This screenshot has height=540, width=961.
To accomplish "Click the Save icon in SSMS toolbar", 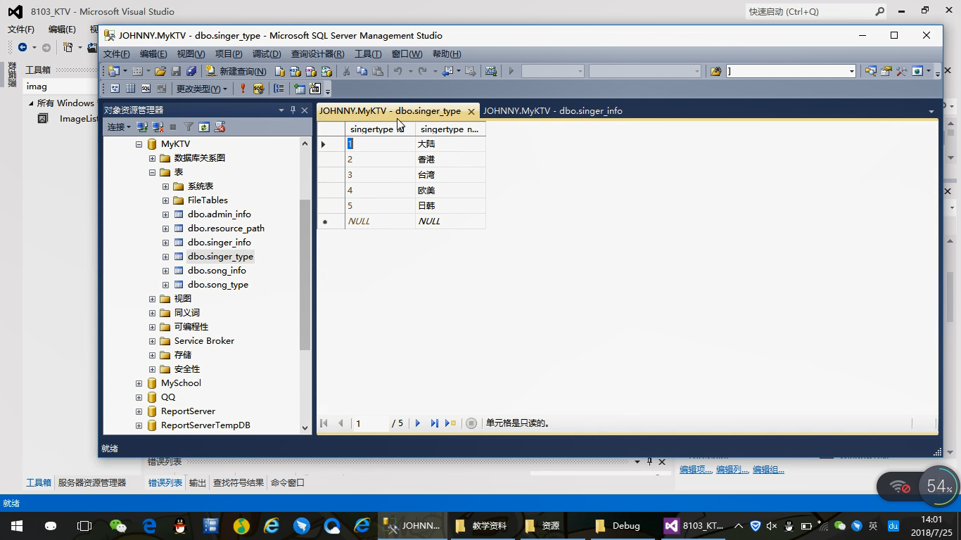I will 176,71.
